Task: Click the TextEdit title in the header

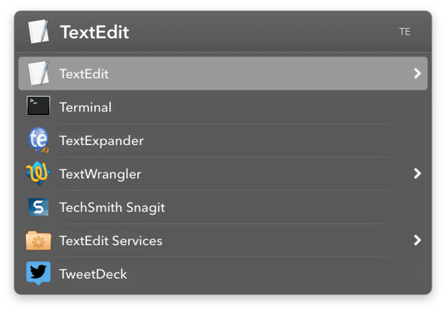Action: click(94, 32)
